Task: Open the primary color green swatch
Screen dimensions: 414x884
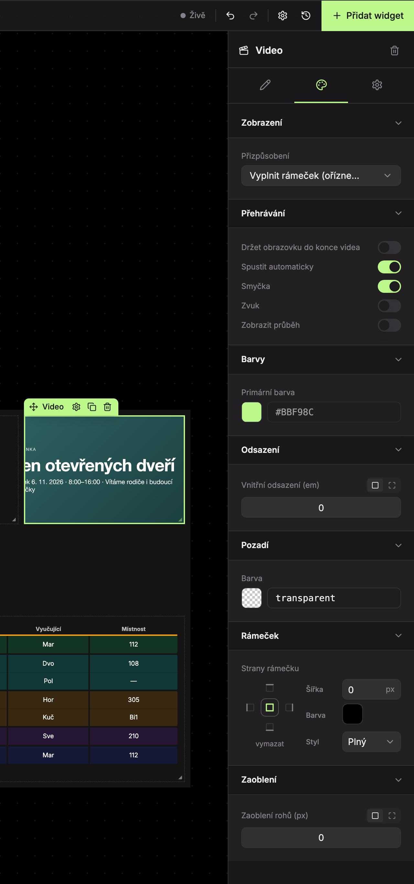Action: click(x=252, y=412)
